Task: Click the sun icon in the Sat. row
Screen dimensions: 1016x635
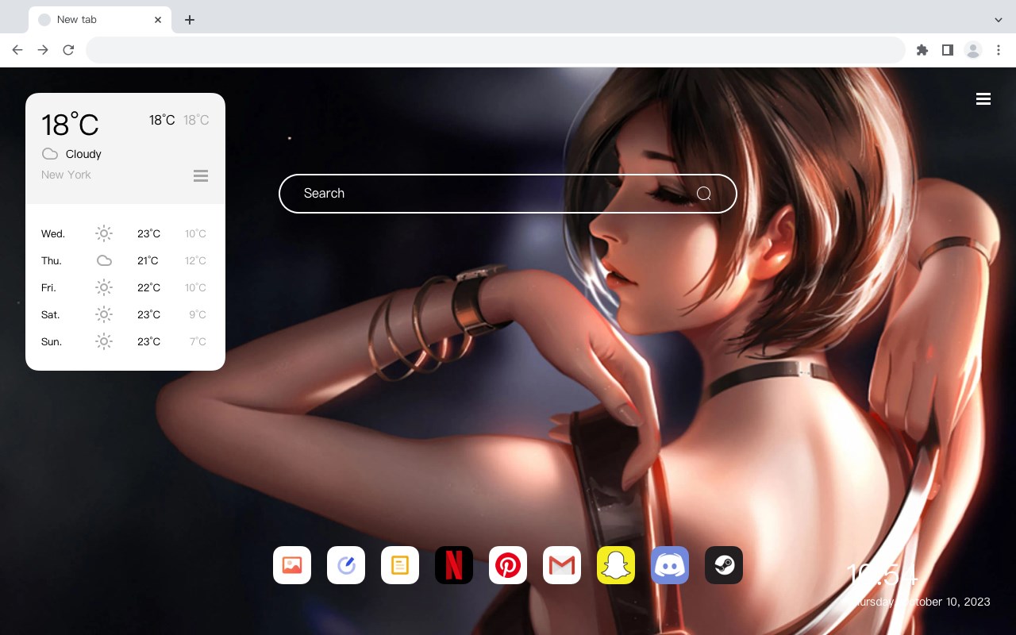Action: click(x=104, y=314)
